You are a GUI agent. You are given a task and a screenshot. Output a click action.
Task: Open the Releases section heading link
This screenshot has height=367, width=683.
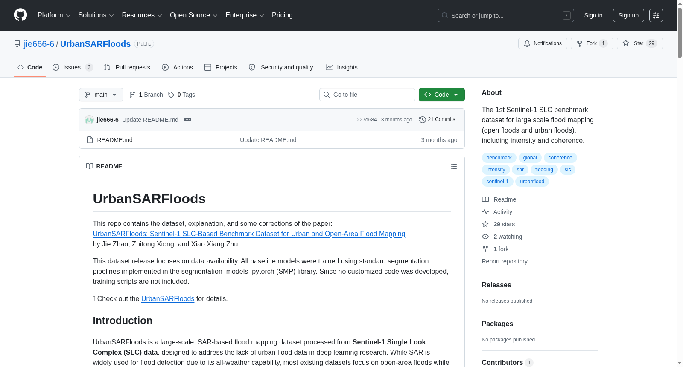(496, 285)
